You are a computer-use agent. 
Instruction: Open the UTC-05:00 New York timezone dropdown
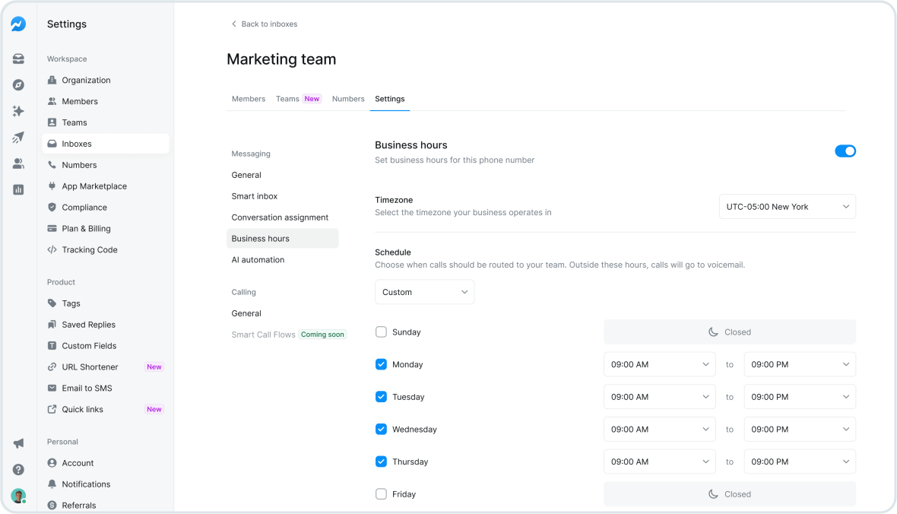click(x=787, y=206)
